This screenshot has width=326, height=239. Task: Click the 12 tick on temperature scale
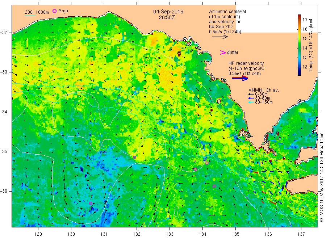(305, 67)
